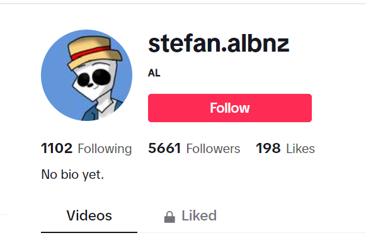Viewport: 366px width, 245px height.
Task: Follow the stefan.albnz account
Action: pos(230,108)
